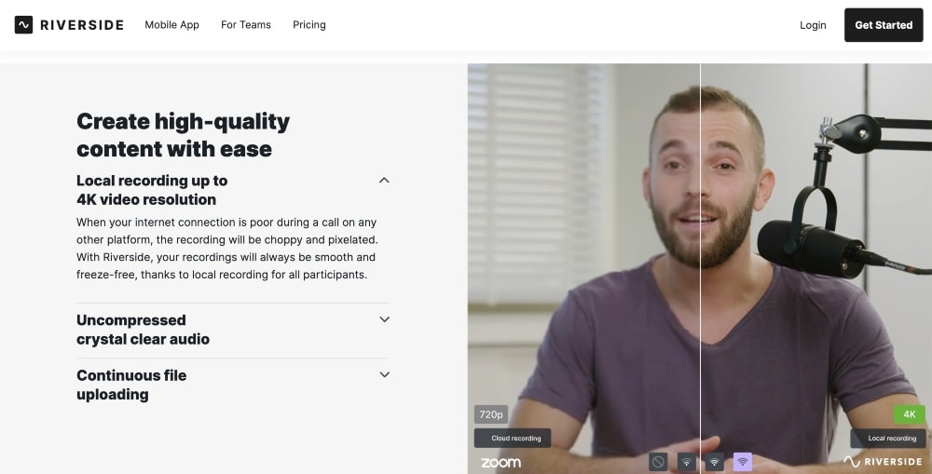
Task: Expand the Uncompressed crystal clear audio chevron
Action: coord(384,319)
